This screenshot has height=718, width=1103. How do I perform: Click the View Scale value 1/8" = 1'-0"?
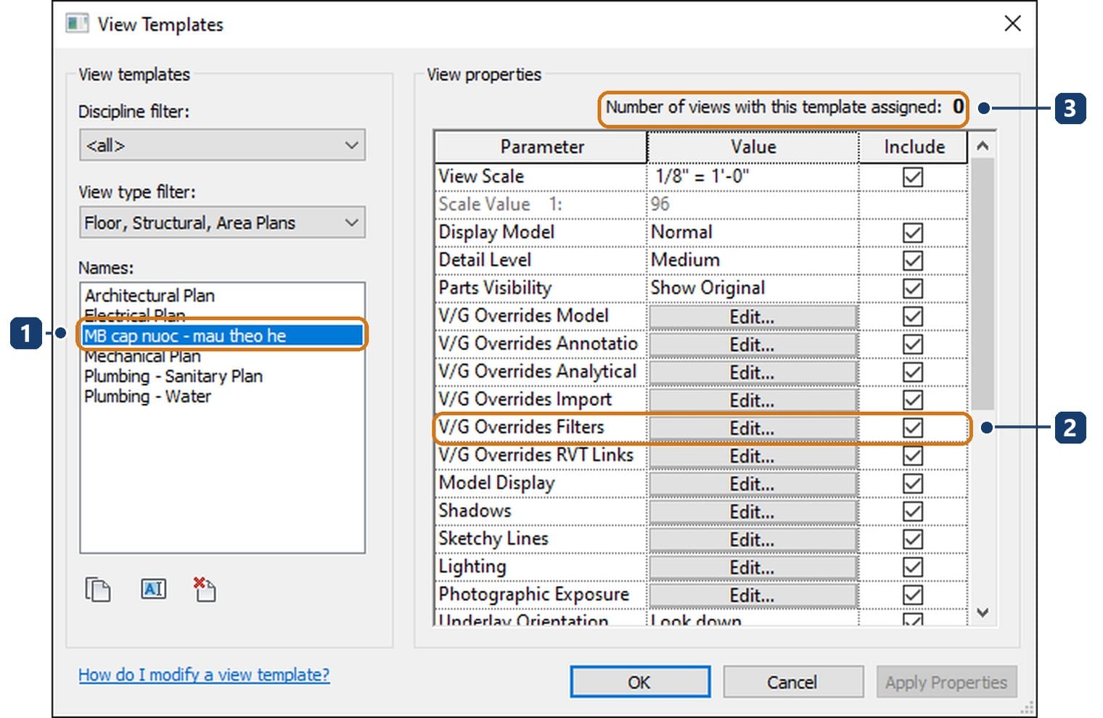click(x=753, y=176)
